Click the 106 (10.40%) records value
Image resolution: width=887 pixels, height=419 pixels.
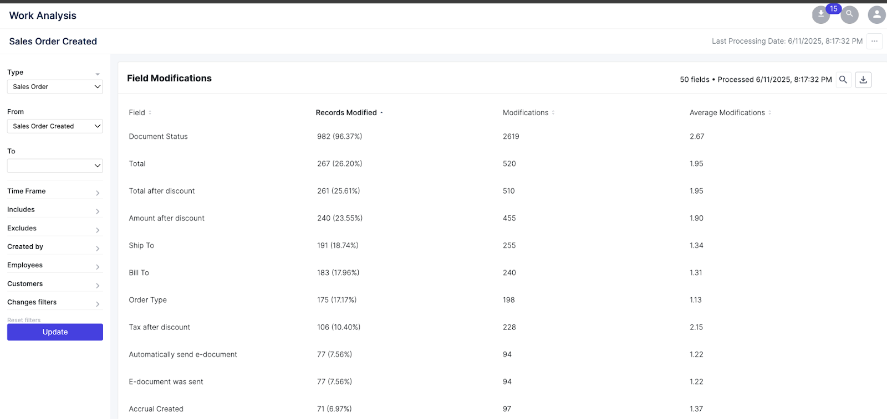click(x=339, y=327)
